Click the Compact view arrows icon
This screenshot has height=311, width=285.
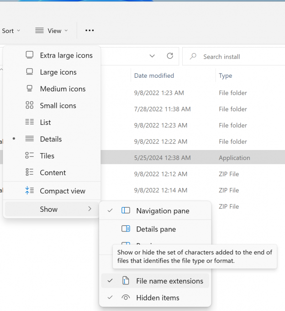click(30, 190)
